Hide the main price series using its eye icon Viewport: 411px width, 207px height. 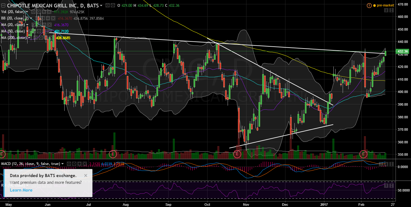click(x=108, y=6)
